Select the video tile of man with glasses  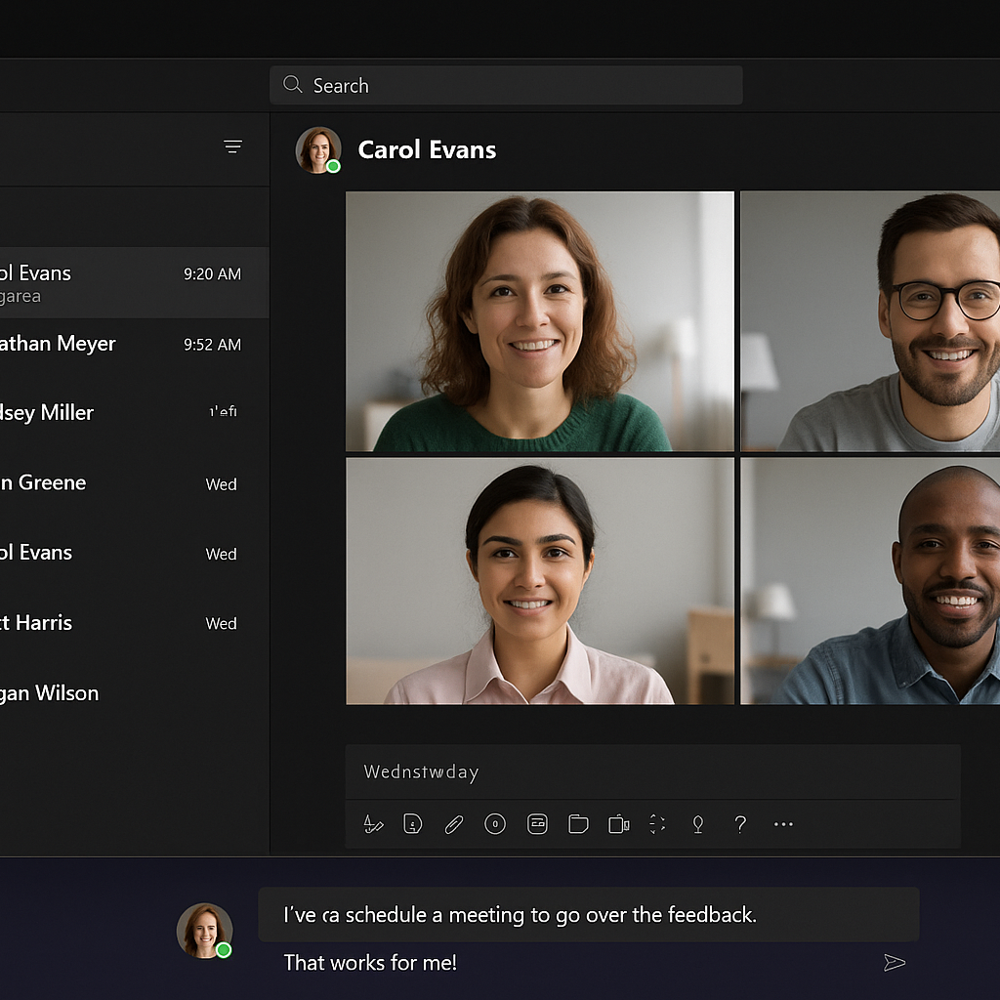[870, 321]
